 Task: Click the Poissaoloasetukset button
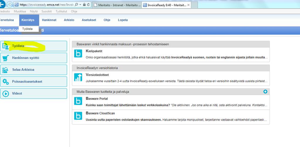(34, 82)
